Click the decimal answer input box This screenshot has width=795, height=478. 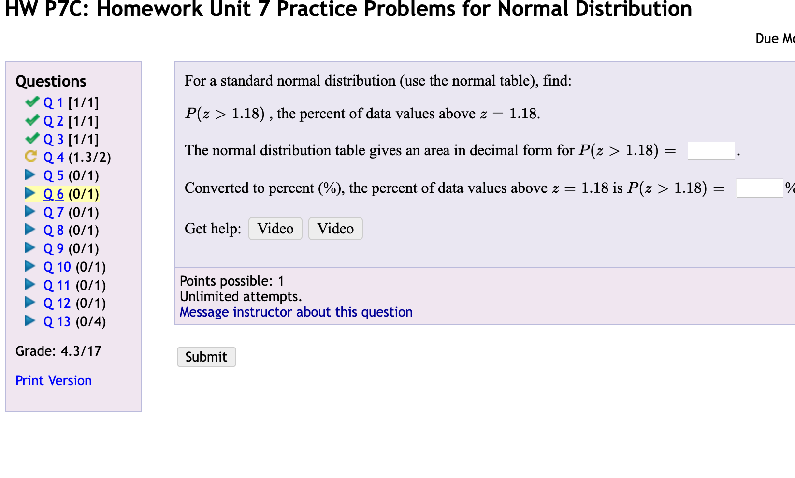pos(710,150)
